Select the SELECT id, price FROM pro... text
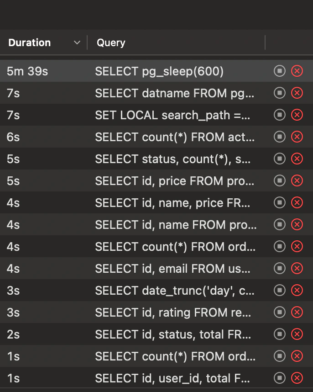This screenshot has width=313, height=392. pos(175,181)
